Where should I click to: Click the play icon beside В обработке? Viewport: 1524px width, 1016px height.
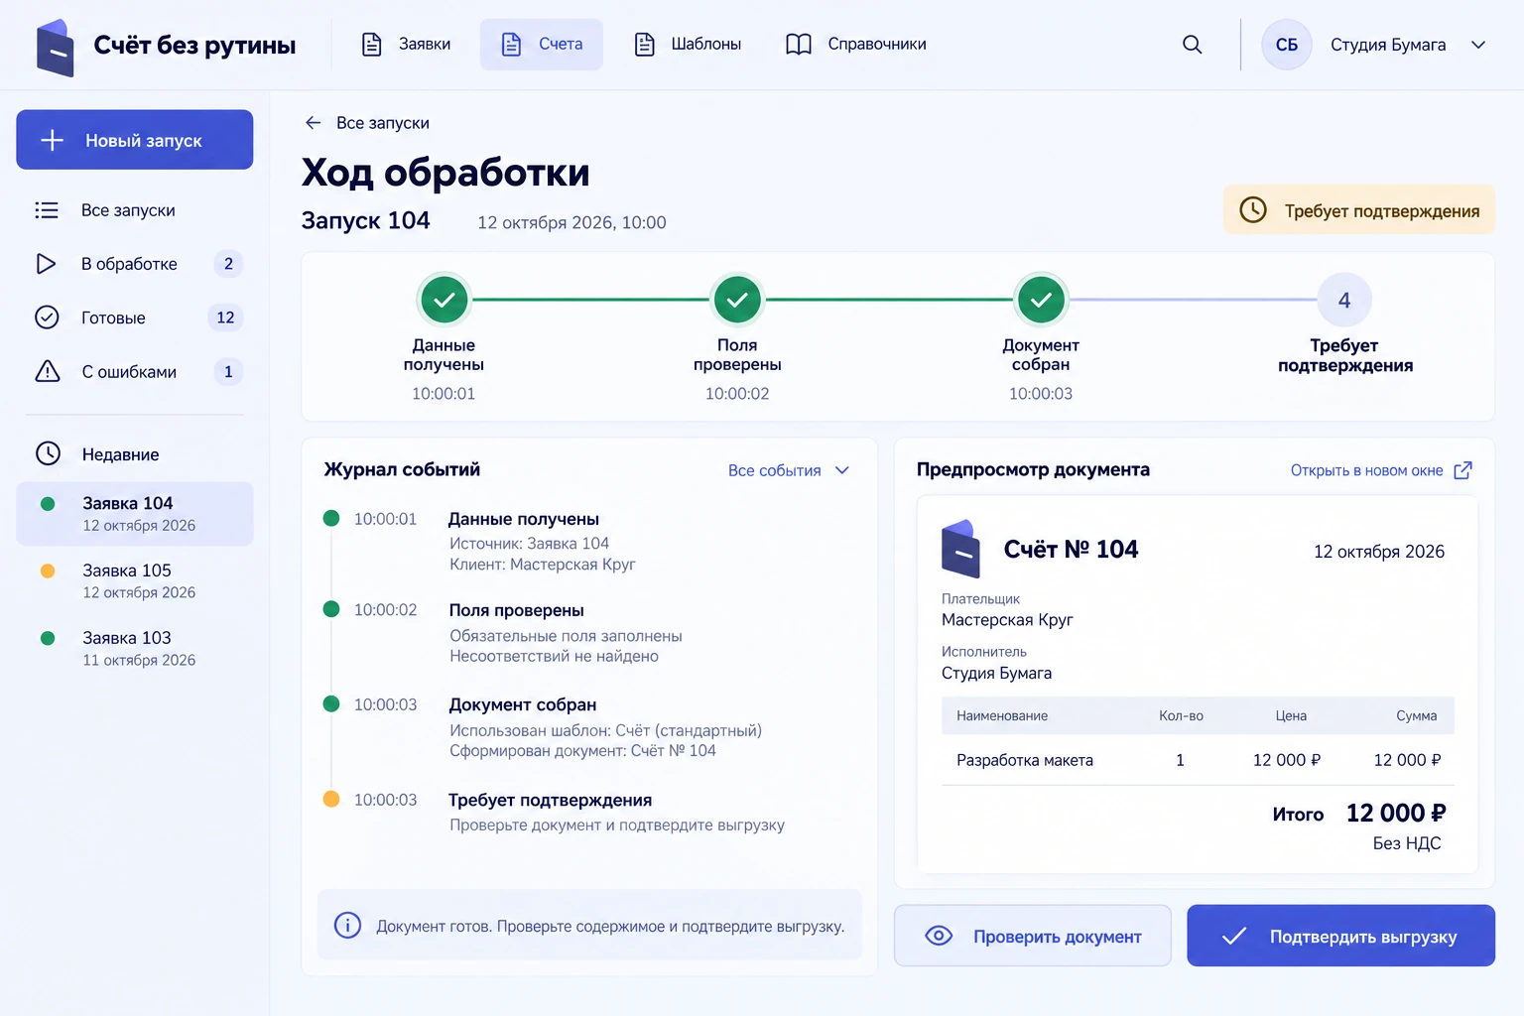[x=46, y=264]
